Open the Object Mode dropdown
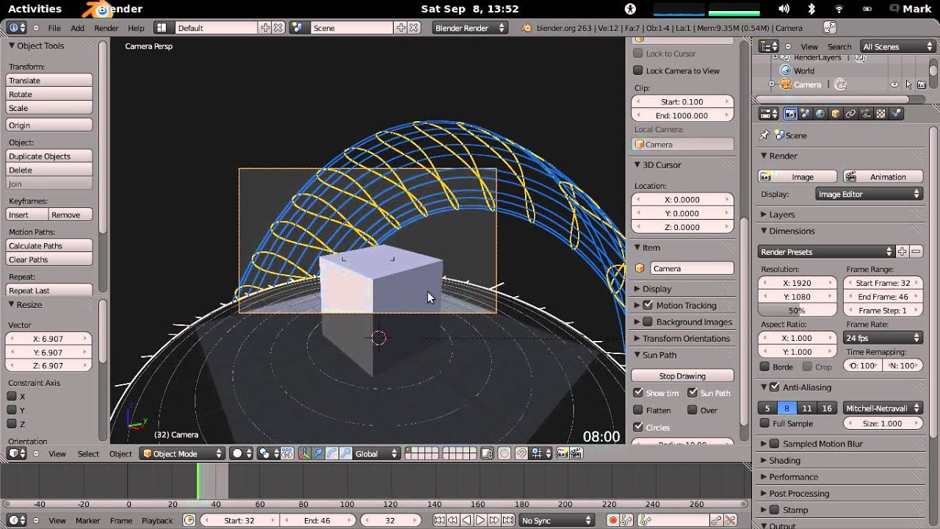 click(x=182, y=453)
